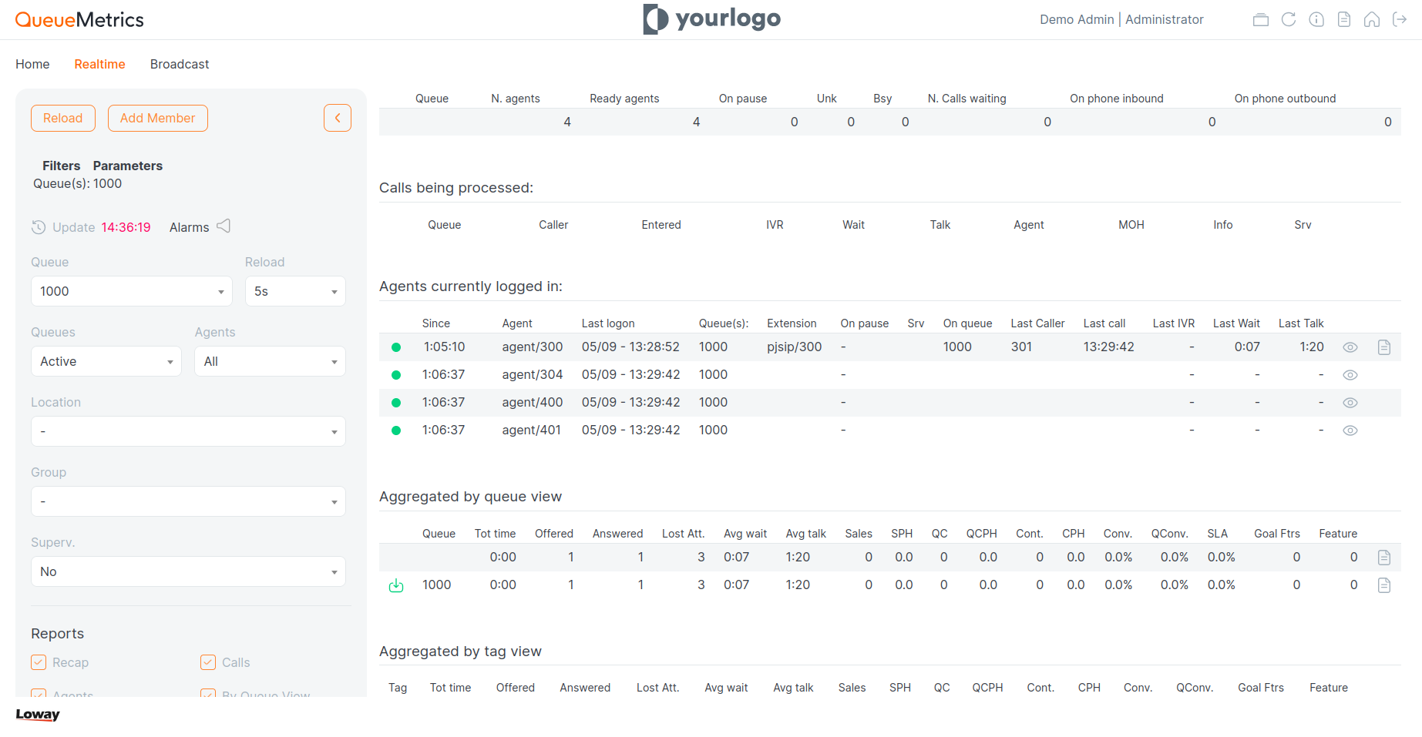Uncheck the Calls report checkbox
The image size is (1422, 737).
click(207, 662)
